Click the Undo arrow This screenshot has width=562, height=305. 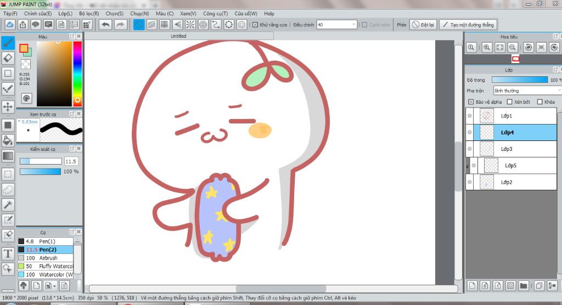click(x=105, y=25)
